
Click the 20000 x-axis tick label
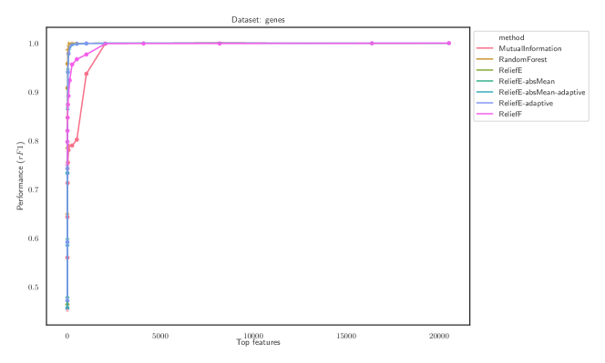tap(439, 336)
